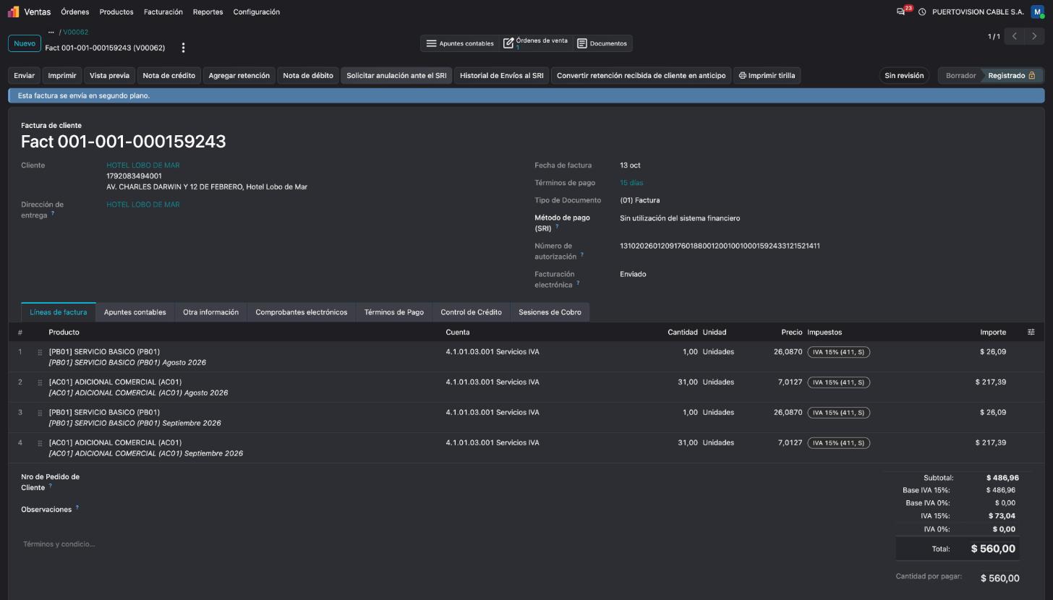
Task: Open the Cliente link HOTEL LOBO DE MAR
Action: 143,166
